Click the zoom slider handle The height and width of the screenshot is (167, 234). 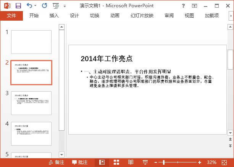(164, 162)
